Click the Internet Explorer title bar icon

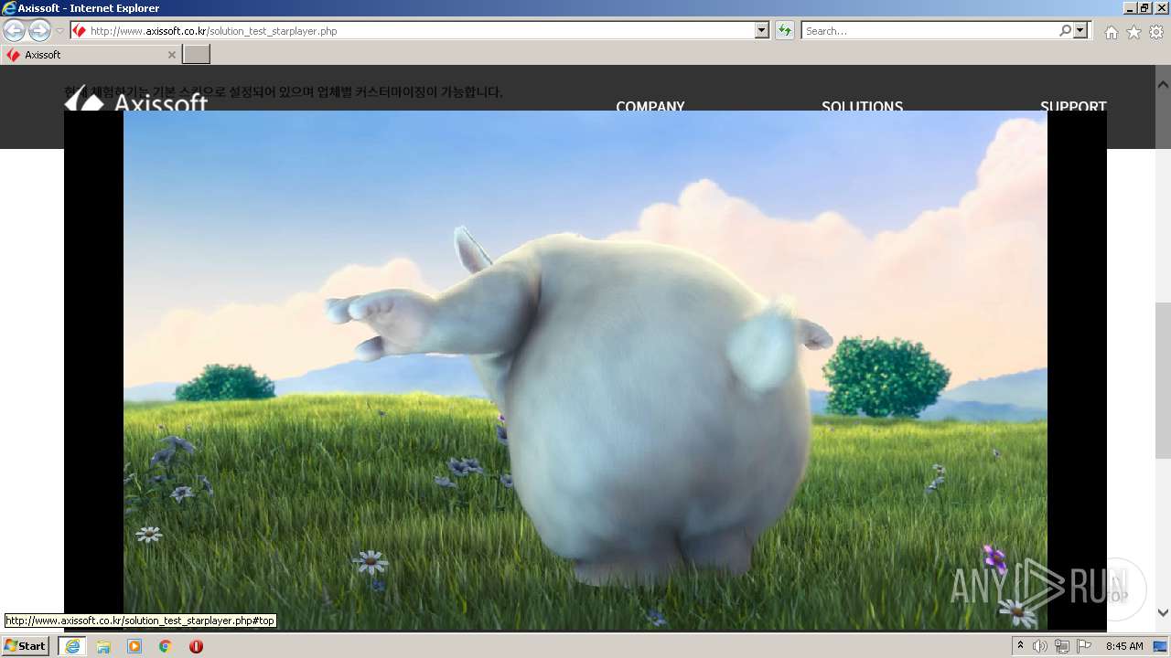[9, 8]
